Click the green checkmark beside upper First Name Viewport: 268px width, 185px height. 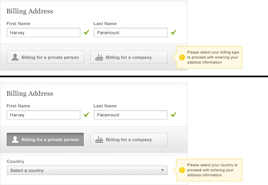(86, 32)
